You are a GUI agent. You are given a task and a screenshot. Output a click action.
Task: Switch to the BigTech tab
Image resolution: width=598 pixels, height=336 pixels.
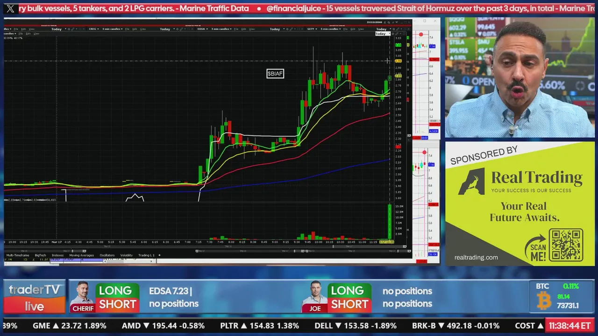[41, 255]
